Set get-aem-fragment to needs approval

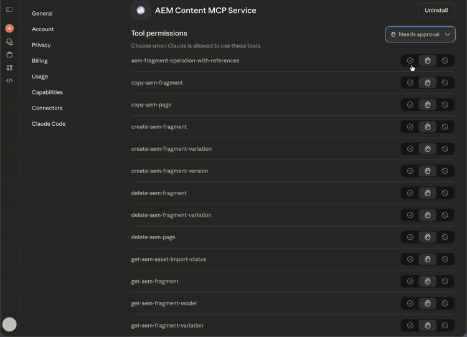pos(427,282)
